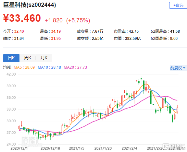Click the highest green candlestick near 41.58
Image resolution: width=187 pixels, height=152 pixels.
click(141, 81)
